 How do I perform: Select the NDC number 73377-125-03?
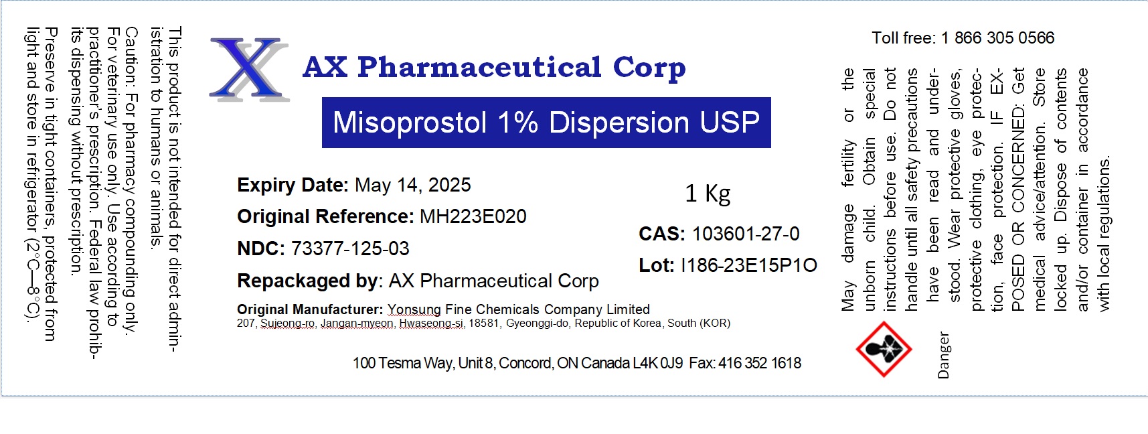click(350, 248)
